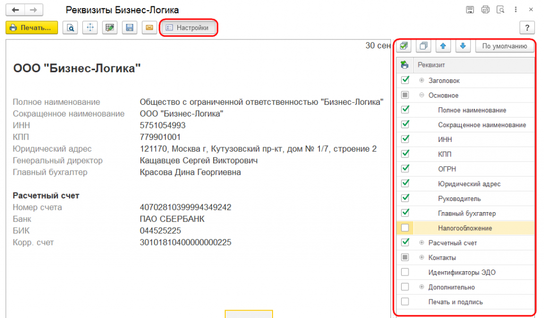Navigate forward with the right arrow
Viewport: 544px width, 318px height.
(33, 10)
